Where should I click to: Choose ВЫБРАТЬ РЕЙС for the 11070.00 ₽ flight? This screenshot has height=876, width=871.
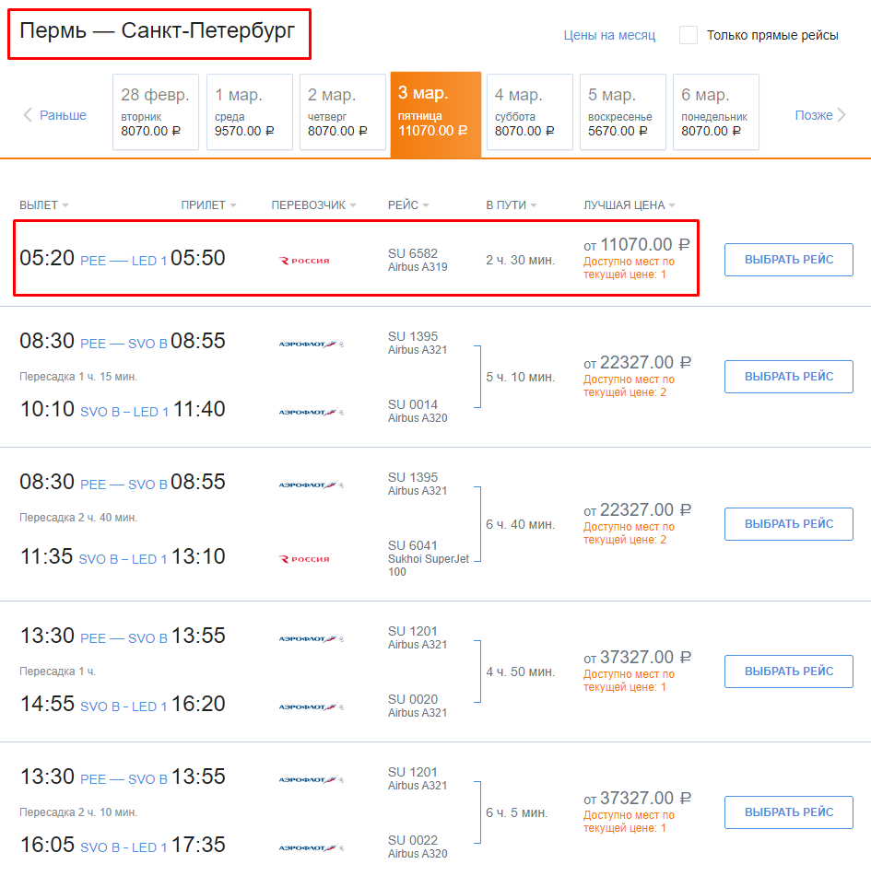tap(789, 260)
